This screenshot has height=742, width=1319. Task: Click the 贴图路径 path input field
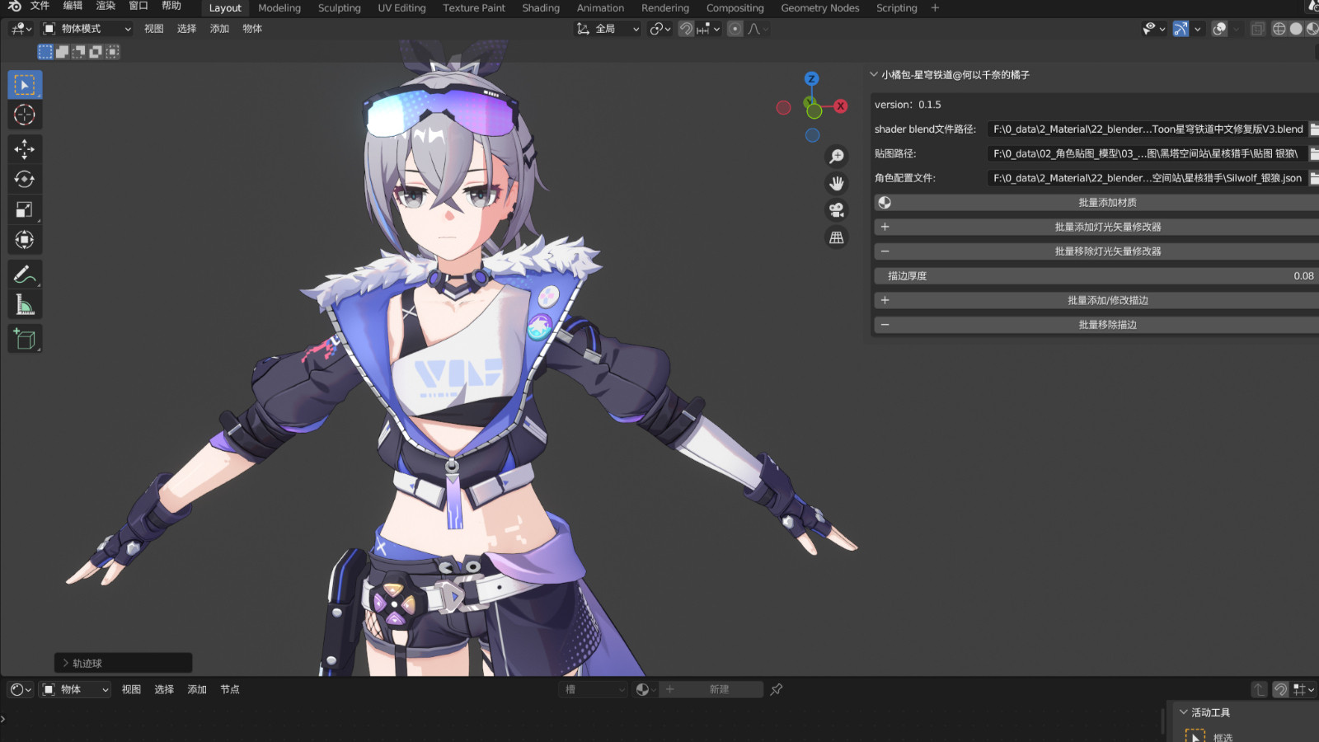pyautogui.click(x=1146, y=154)
